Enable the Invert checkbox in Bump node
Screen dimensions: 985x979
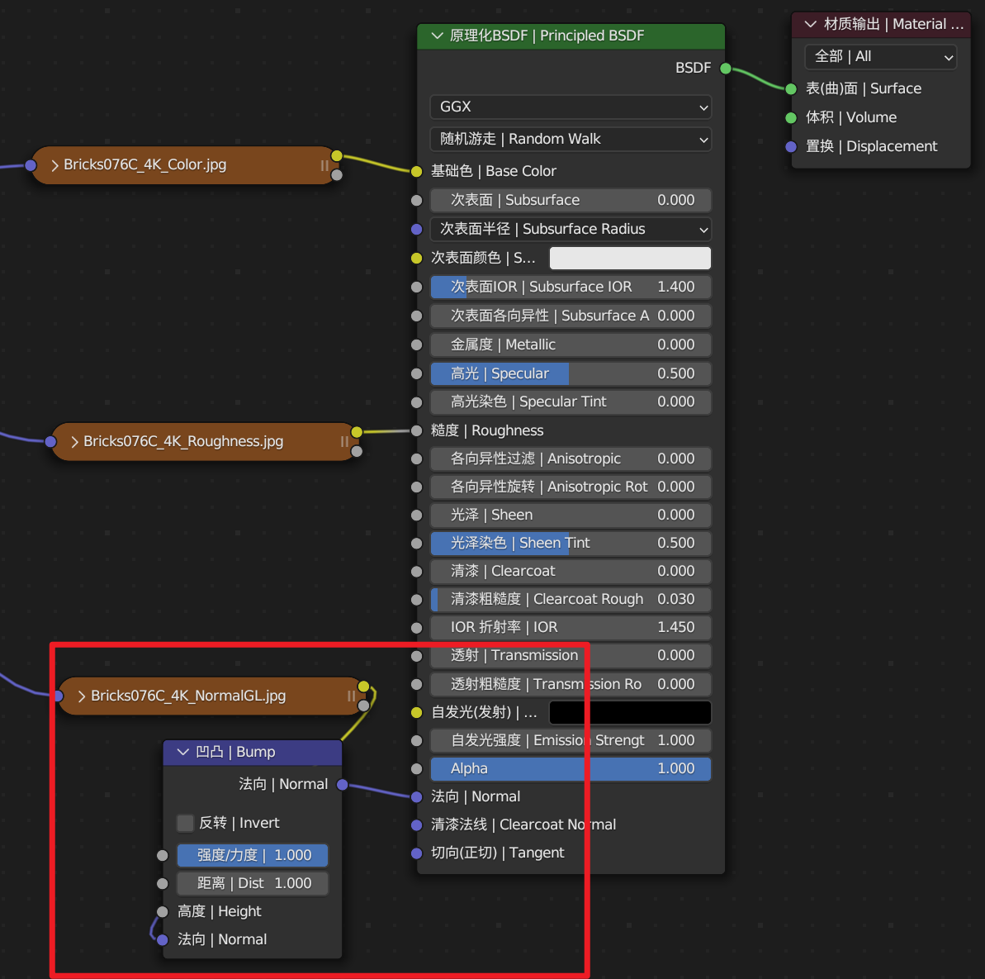186,823
